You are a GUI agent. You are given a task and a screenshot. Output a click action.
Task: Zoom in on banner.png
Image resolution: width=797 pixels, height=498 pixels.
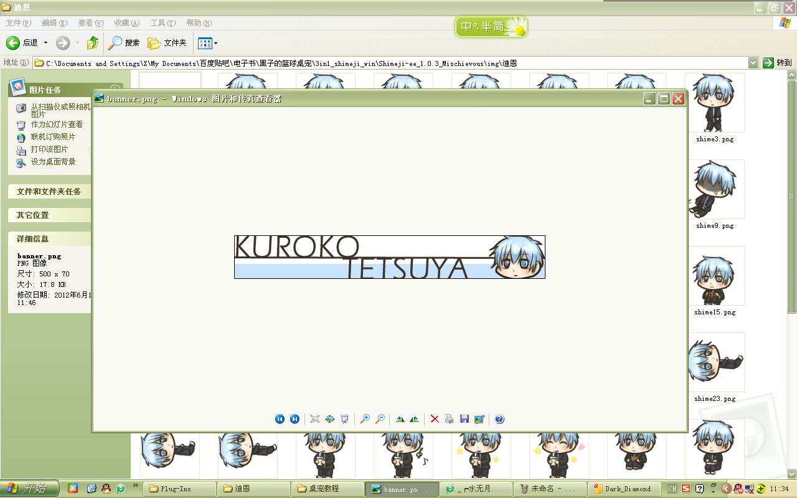click(365, 419)
